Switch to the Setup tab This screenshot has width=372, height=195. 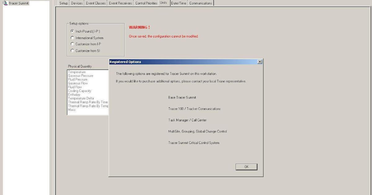tap(64, 3)
